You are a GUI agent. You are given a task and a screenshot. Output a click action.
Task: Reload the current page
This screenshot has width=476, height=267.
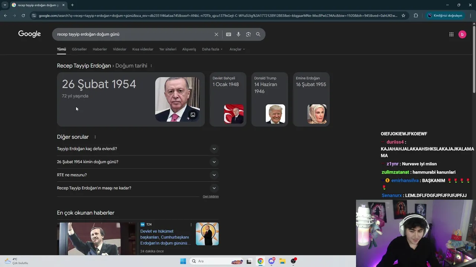[x=23, y=16]
